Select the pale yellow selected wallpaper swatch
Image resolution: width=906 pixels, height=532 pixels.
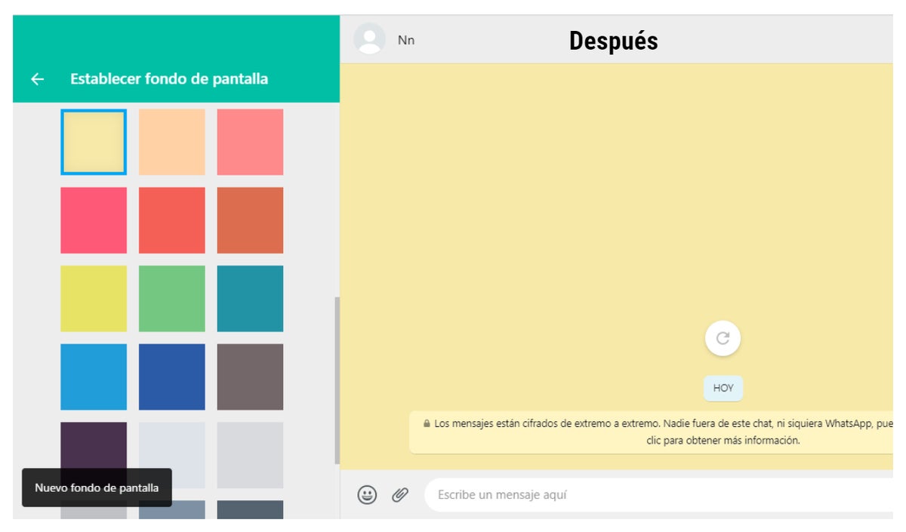[x=94, y=142]
